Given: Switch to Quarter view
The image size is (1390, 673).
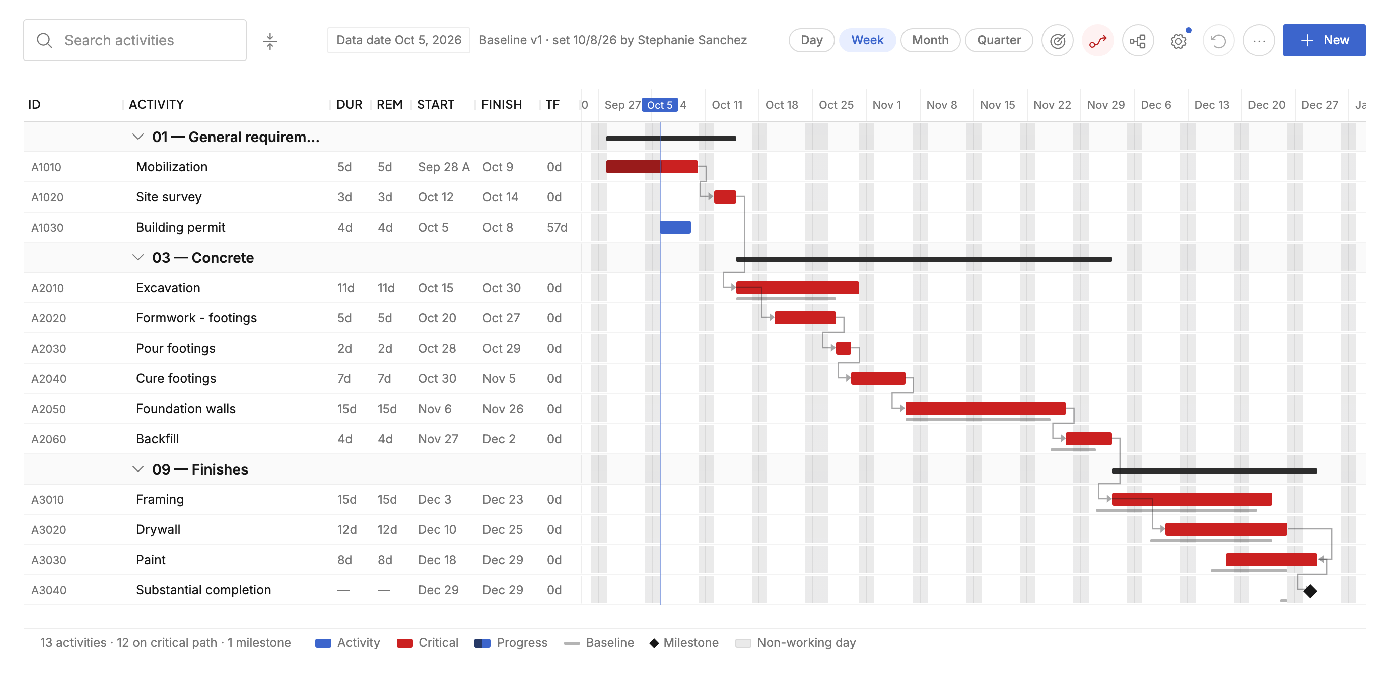Looking at the screenshot, I should pos(999,40).
